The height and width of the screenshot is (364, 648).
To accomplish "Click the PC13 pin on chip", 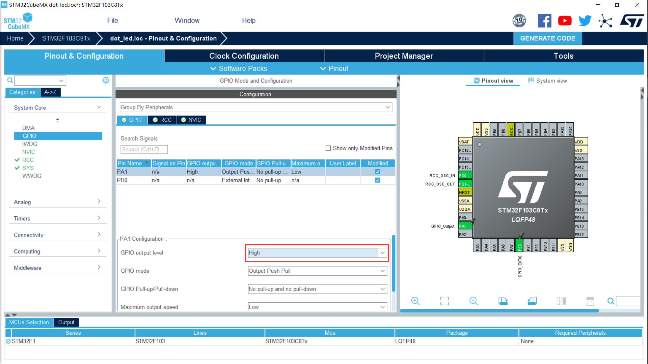I will coord(465,150).
